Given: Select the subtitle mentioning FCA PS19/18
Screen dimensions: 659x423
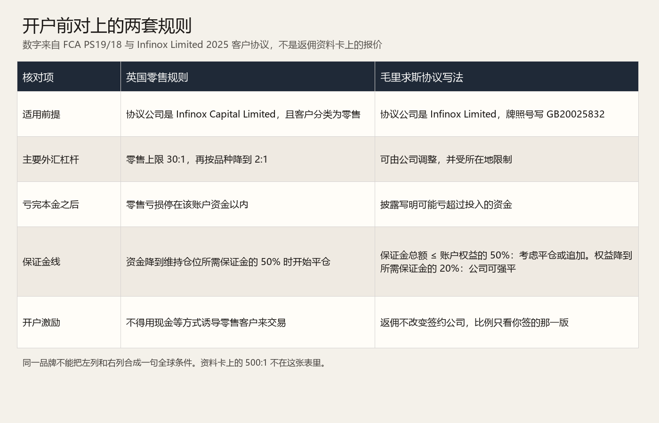Looking at the screenshot, I should [202, 45].
